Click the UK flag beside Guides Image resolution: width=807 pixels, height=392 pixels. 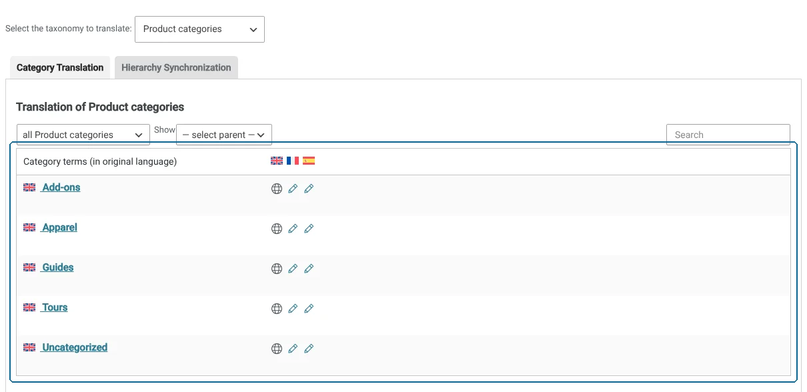29,267
